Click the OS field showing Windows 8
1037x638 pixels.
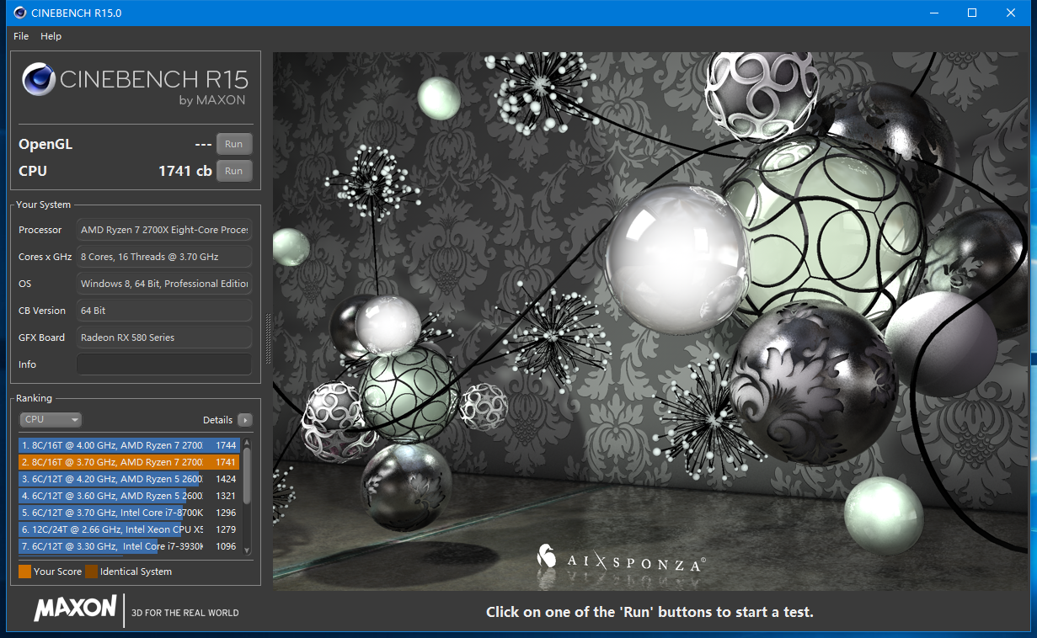(164, 284)
